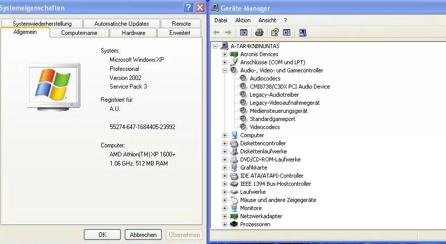Click the DVD/CD-ROM-Laufwerke icon
446x244 pixels.
point(234,159)
